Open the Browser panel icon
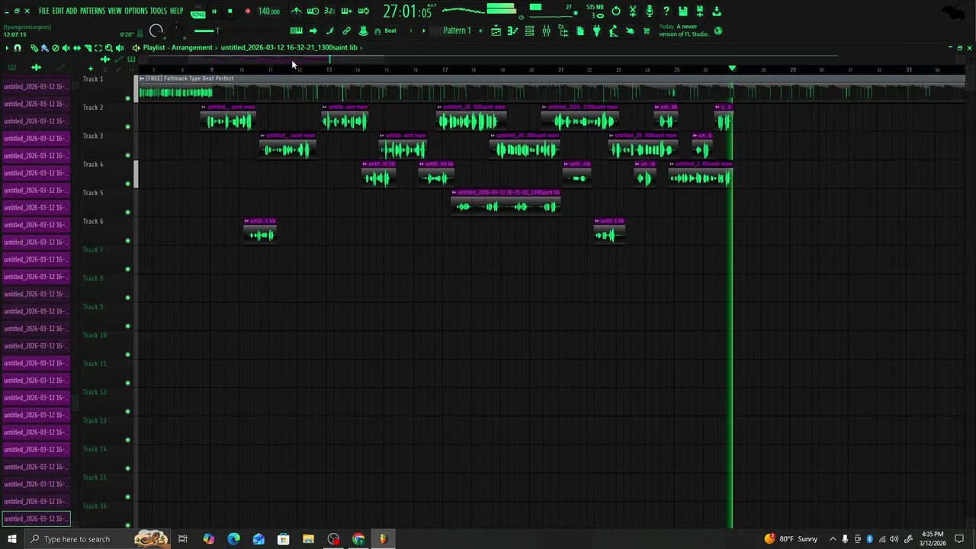This screenshot has height=549, width=976. [563, 31]
